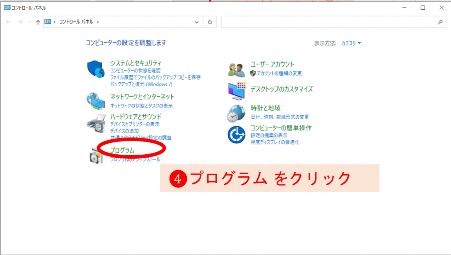The width and height of the screenshot is (451, 255).
Task: Open the Hardware and Sound printer icon
Action: click(x=96, y=124)
